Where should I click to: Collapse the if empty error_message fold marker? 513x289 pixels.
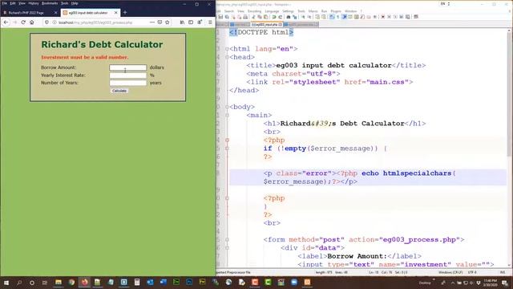click(227, 149)
